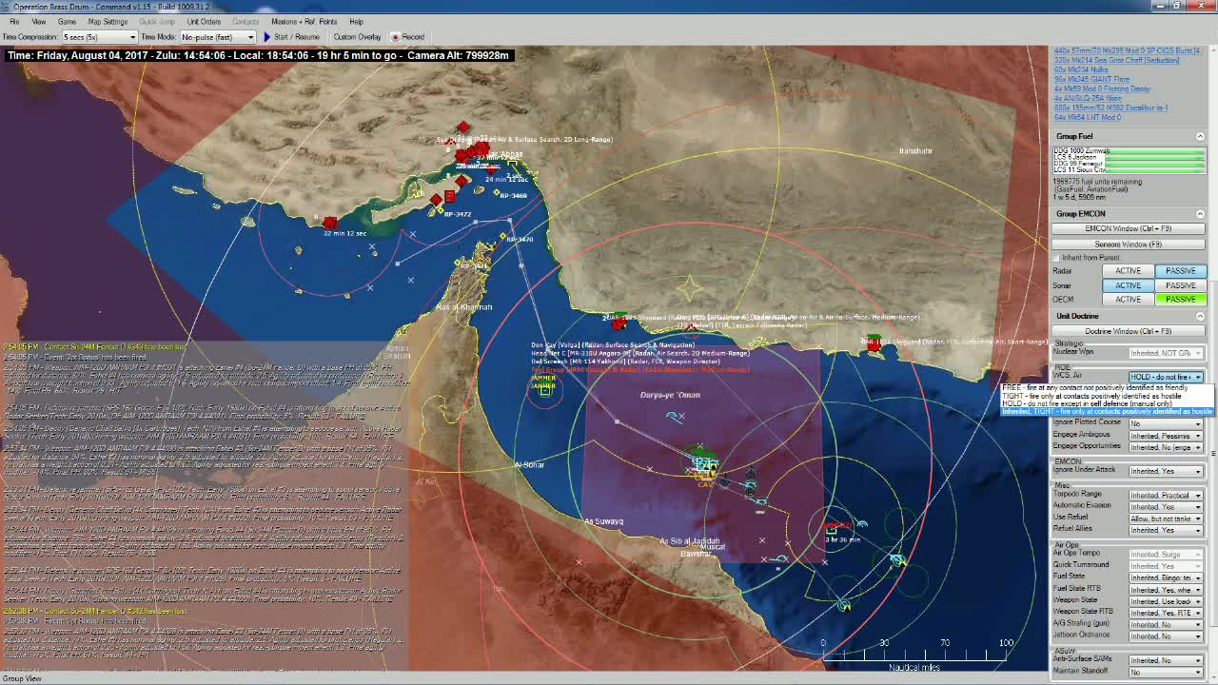Open Weapon State RTB dropdown
1218x685 pixels.
tap(1166, 613)
